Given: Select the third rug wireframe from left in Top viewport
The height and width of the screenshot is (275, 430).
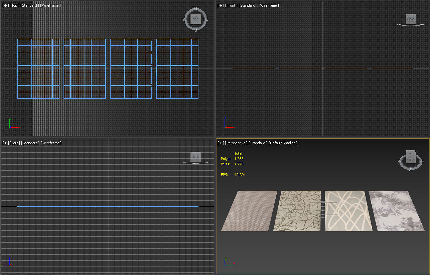Looking at the screenshot, I should (x=131, y=69).
